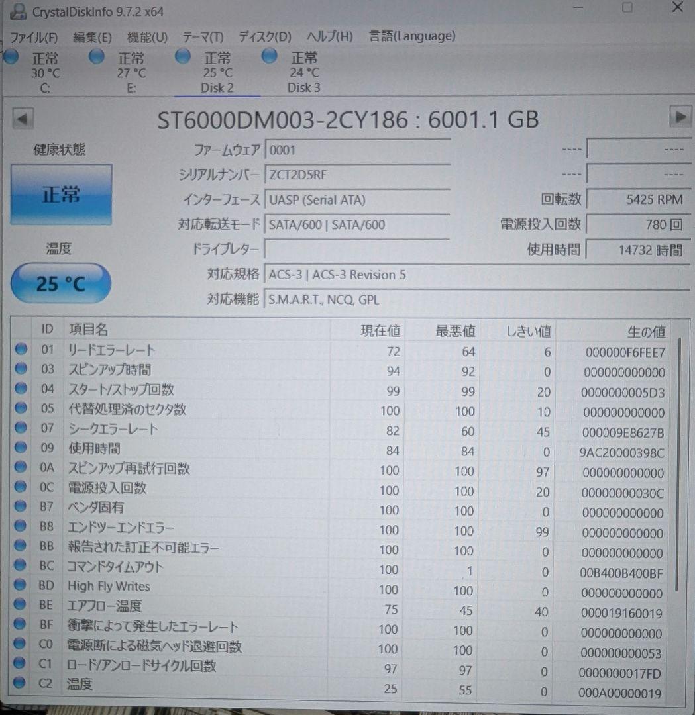695x715 pixels.
Task: Open the 機能(U) menu
Action: pos(147,37)
